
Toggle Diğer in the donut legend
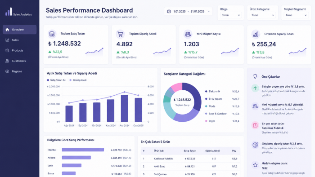[210, 121]
